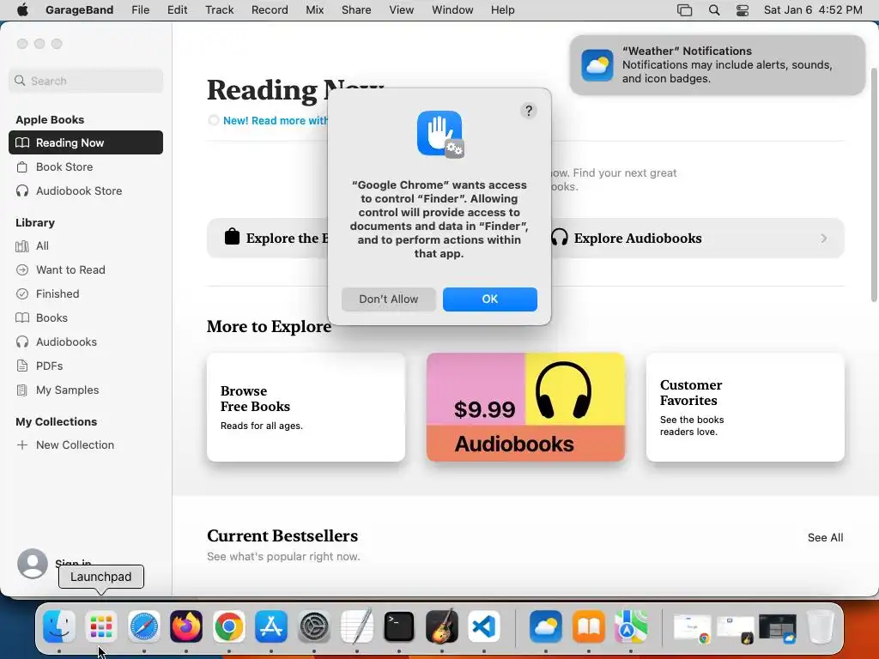Select Book Store in the sidebar
The height and width of the screenshot is (659, 879).
86,166
